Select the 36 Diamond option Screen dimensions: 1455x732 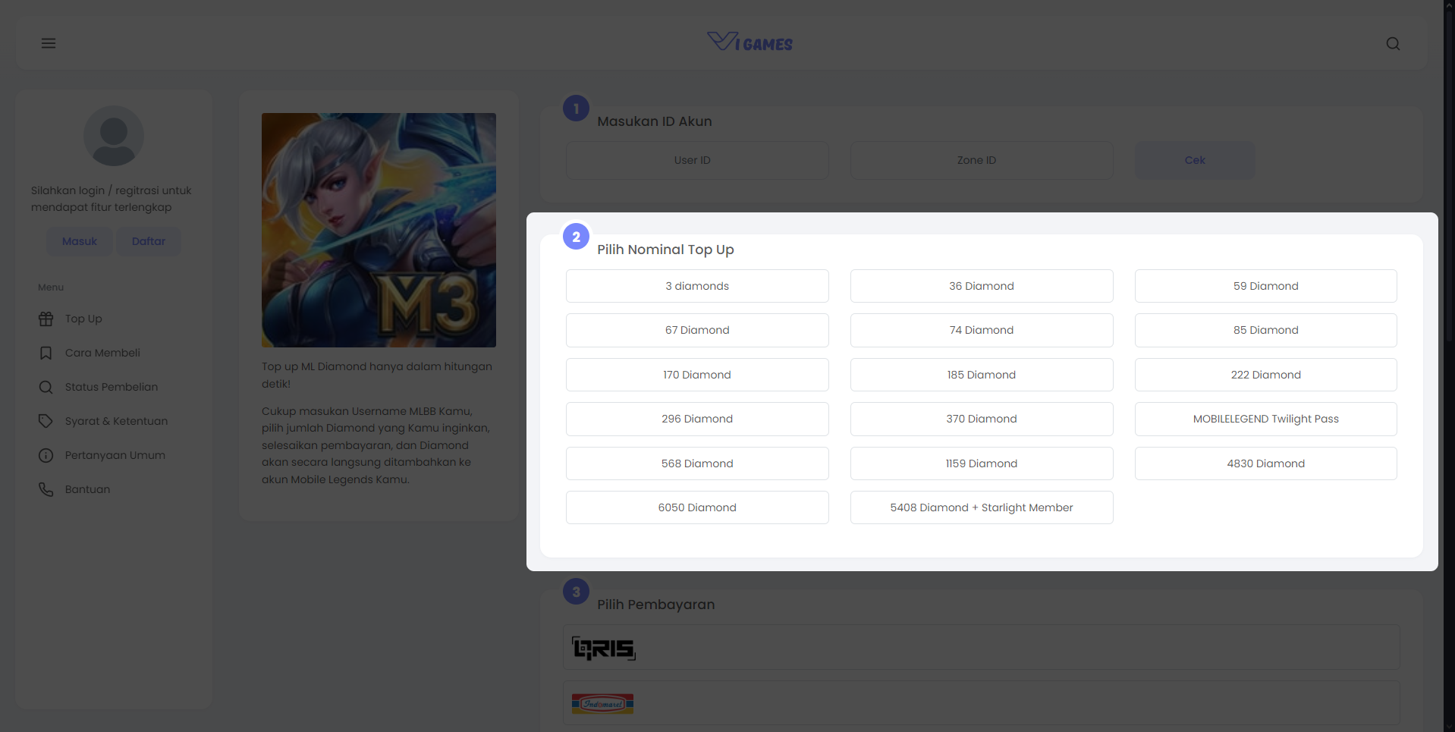coord(982,286)
